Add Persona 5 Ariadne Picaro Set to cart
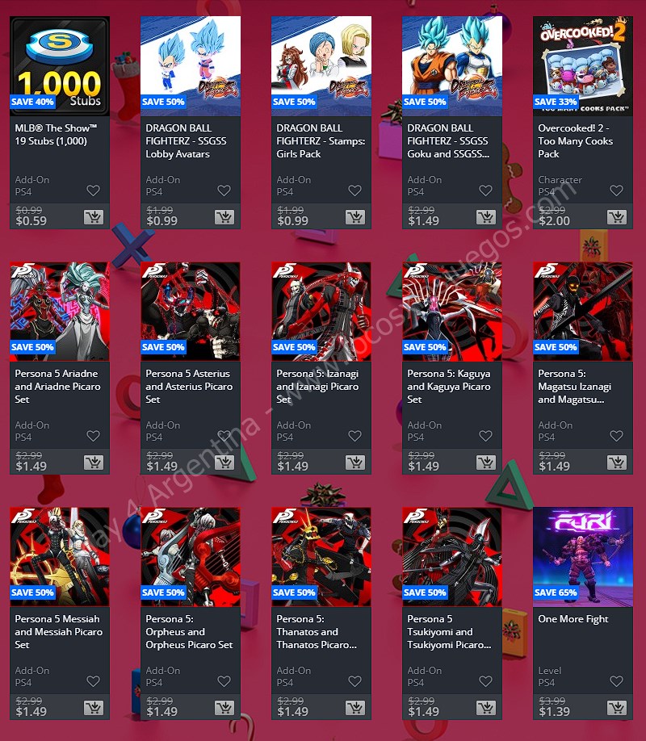 click(94, 463)
